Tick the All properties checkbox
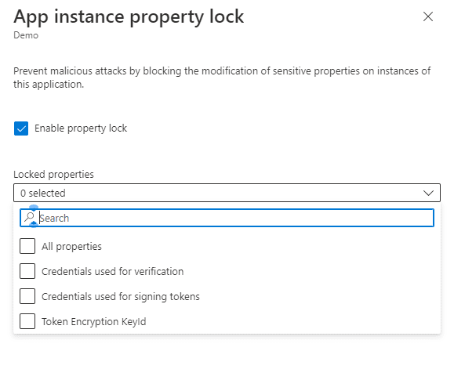This screenshot has height=369, width=454. point(27,246)
